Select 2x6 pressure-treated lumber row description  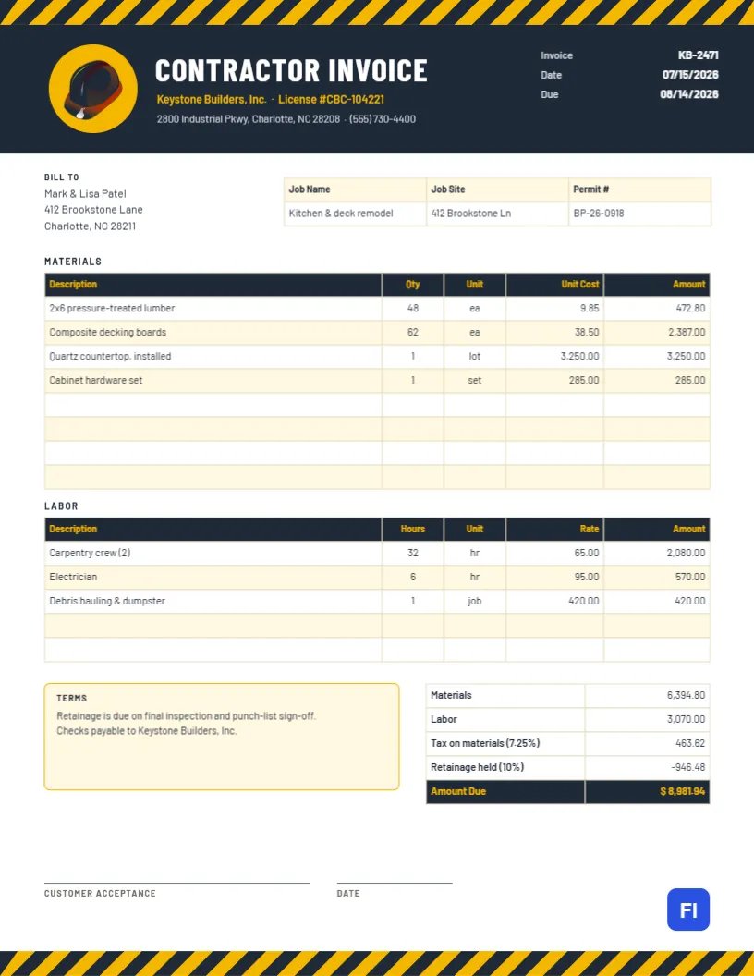(112, 308)
